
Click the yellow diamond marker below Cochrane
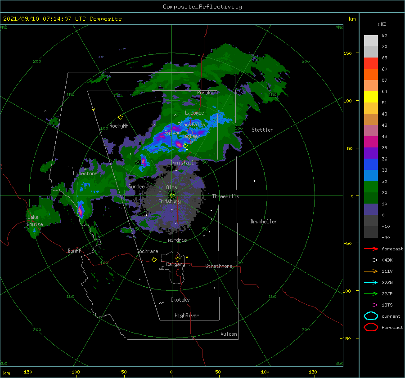pyautogui.click(x=154, y=259)
